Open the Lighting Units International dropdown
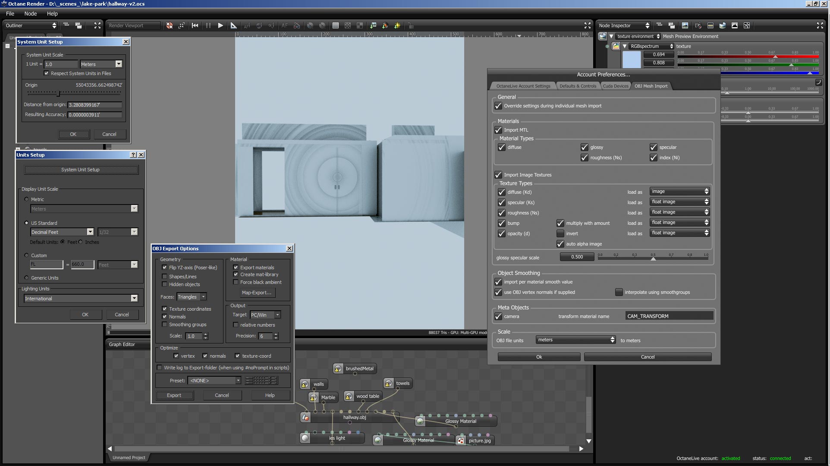830x466 pixels. [x=134, y=299]
